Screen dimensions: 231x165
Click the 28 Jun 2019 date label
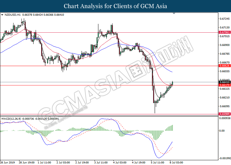pyautogui.click(x=8, y=163)
